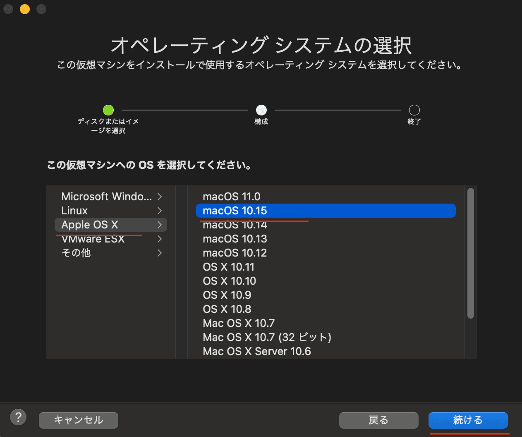Click the 戻る button
Image resolution: width=522 pixels, height=437 pixels.
378,420
